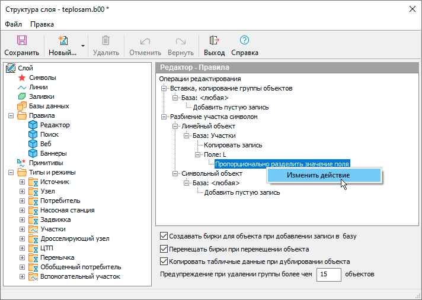Collapse the Правила tree folder
This screenshot has height=300, width=422.
pyautogui.click(x=11, y=115)
